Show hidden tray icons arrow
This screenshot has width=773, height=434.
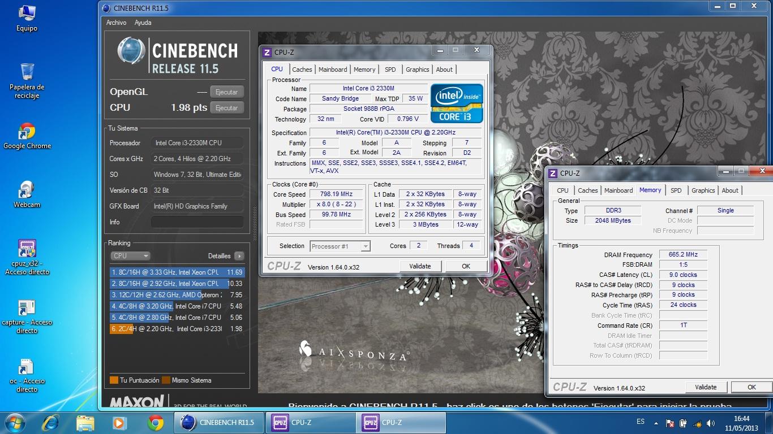tap(655, 423)
